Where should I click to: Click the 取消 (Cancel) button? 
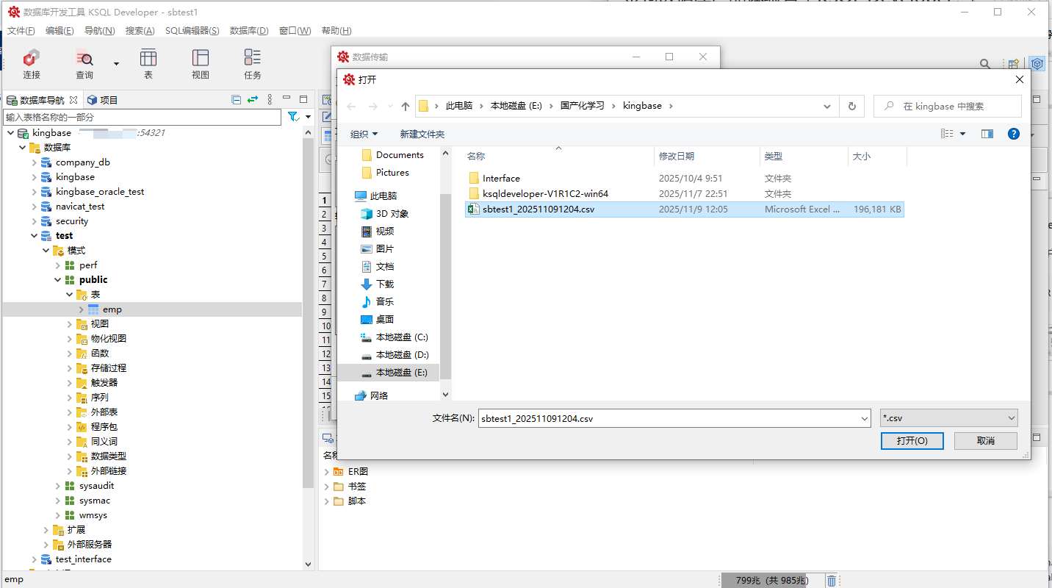pyautogui.click(x=985, y=440)
